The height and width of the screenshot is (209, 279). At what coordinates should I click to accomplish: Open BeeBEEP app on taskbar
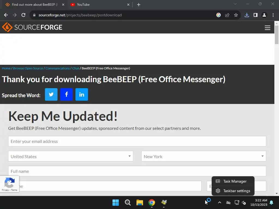[x=164, y=202]
